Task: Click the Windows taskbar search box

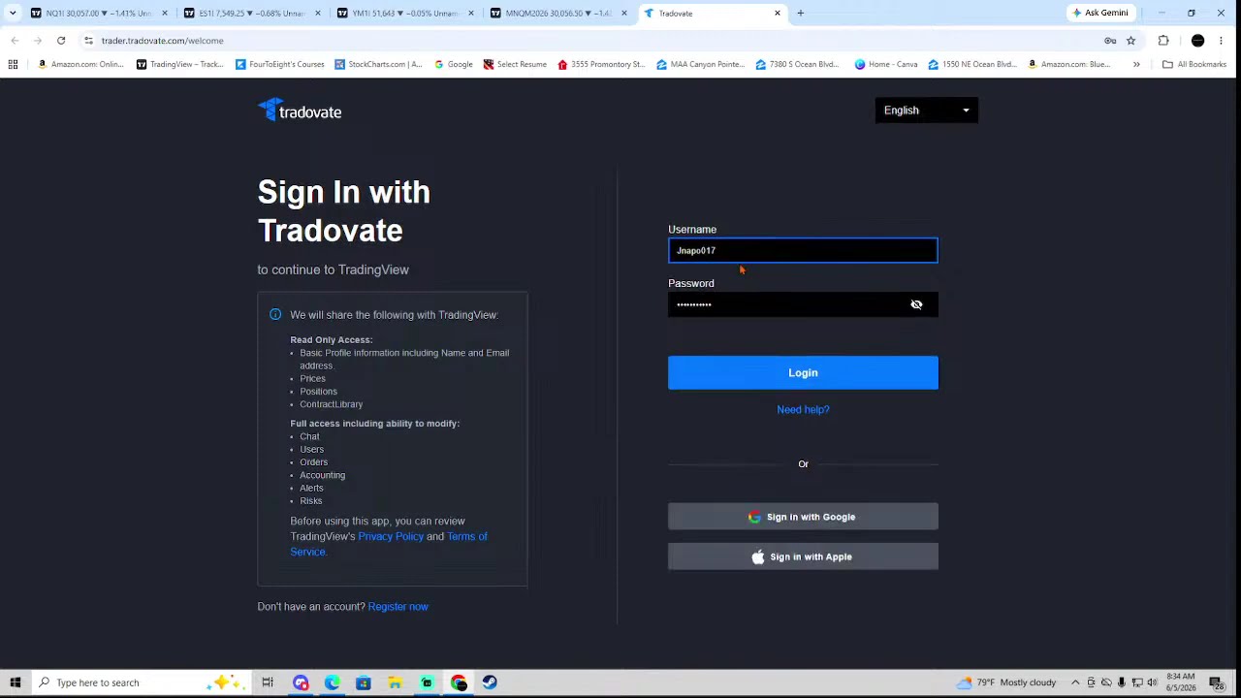Action: click(x=141, y=682)
